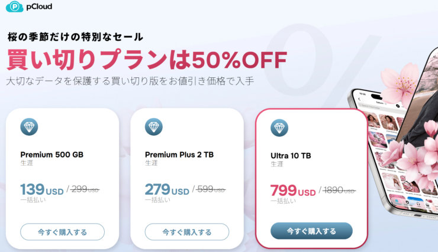Click the 買い切りプランは50%OFF headline

point(147,60)
